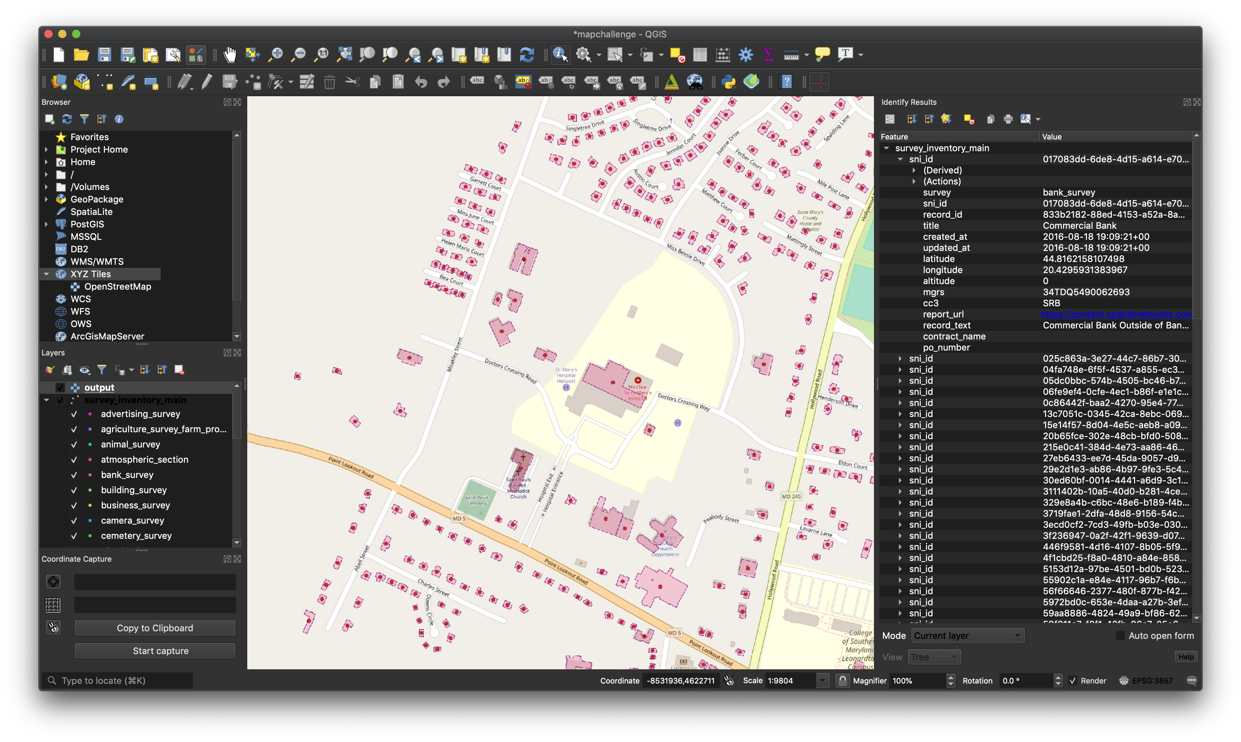
Task: Open the Processing Toolbox
Action: click(x=745, y=55)
